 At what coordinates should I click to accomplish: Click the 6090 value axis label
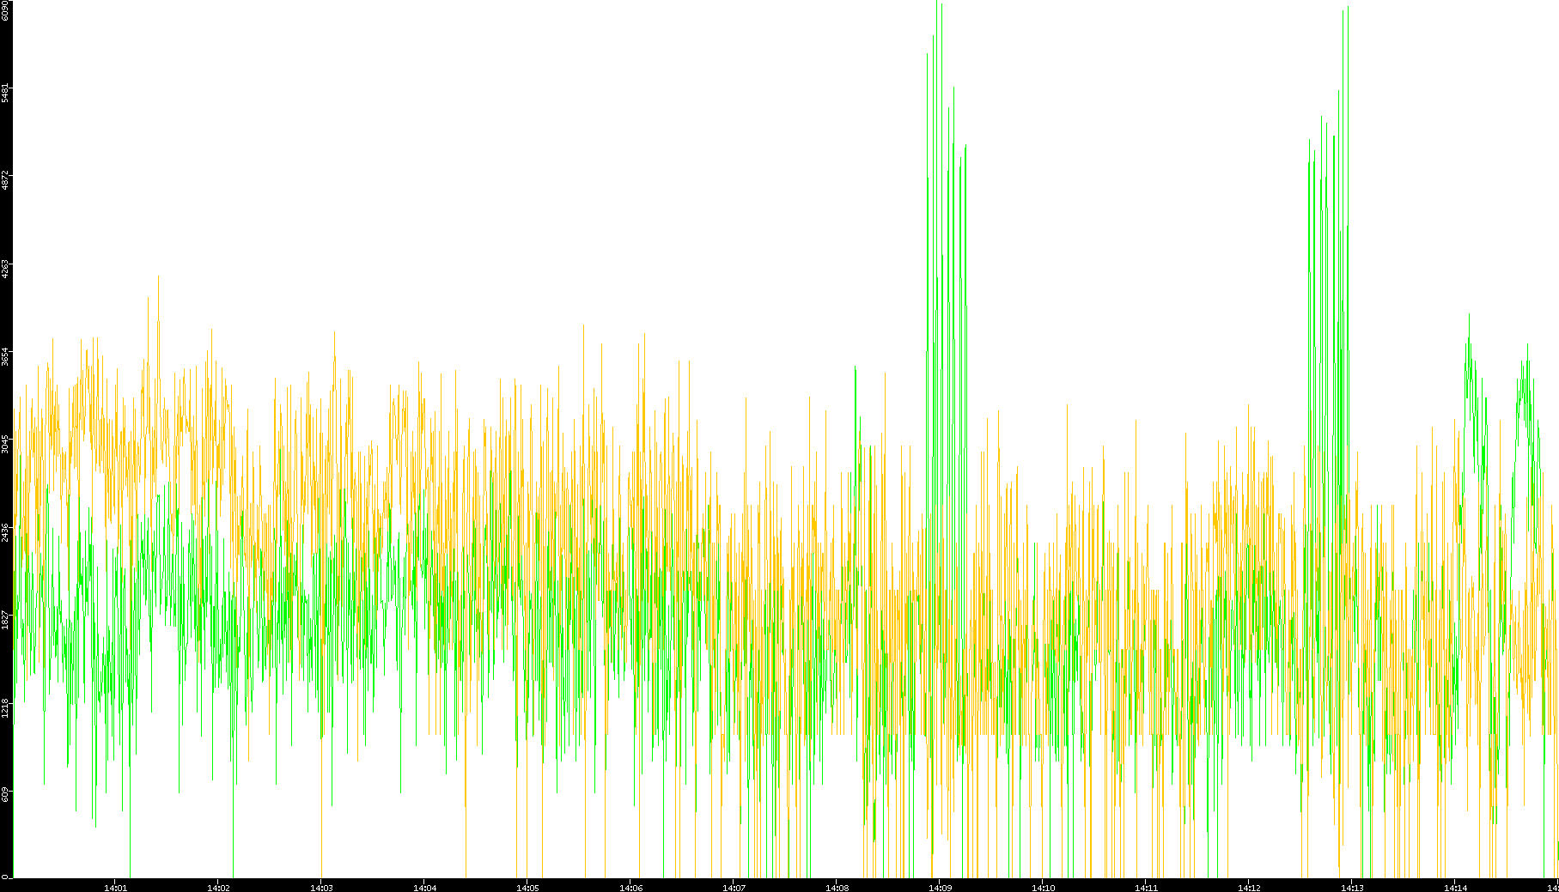6,10
